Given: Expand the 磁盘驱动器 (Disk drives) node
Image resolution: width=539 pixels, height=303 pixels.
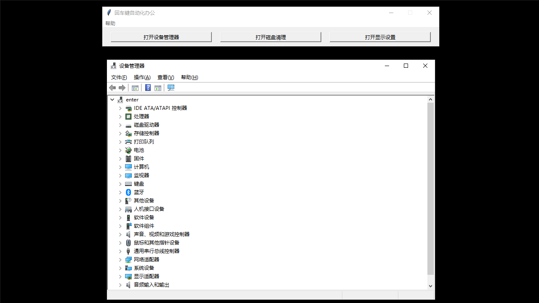Looking at the screenshot, I should pyautogui.click(x=120, y=125).
